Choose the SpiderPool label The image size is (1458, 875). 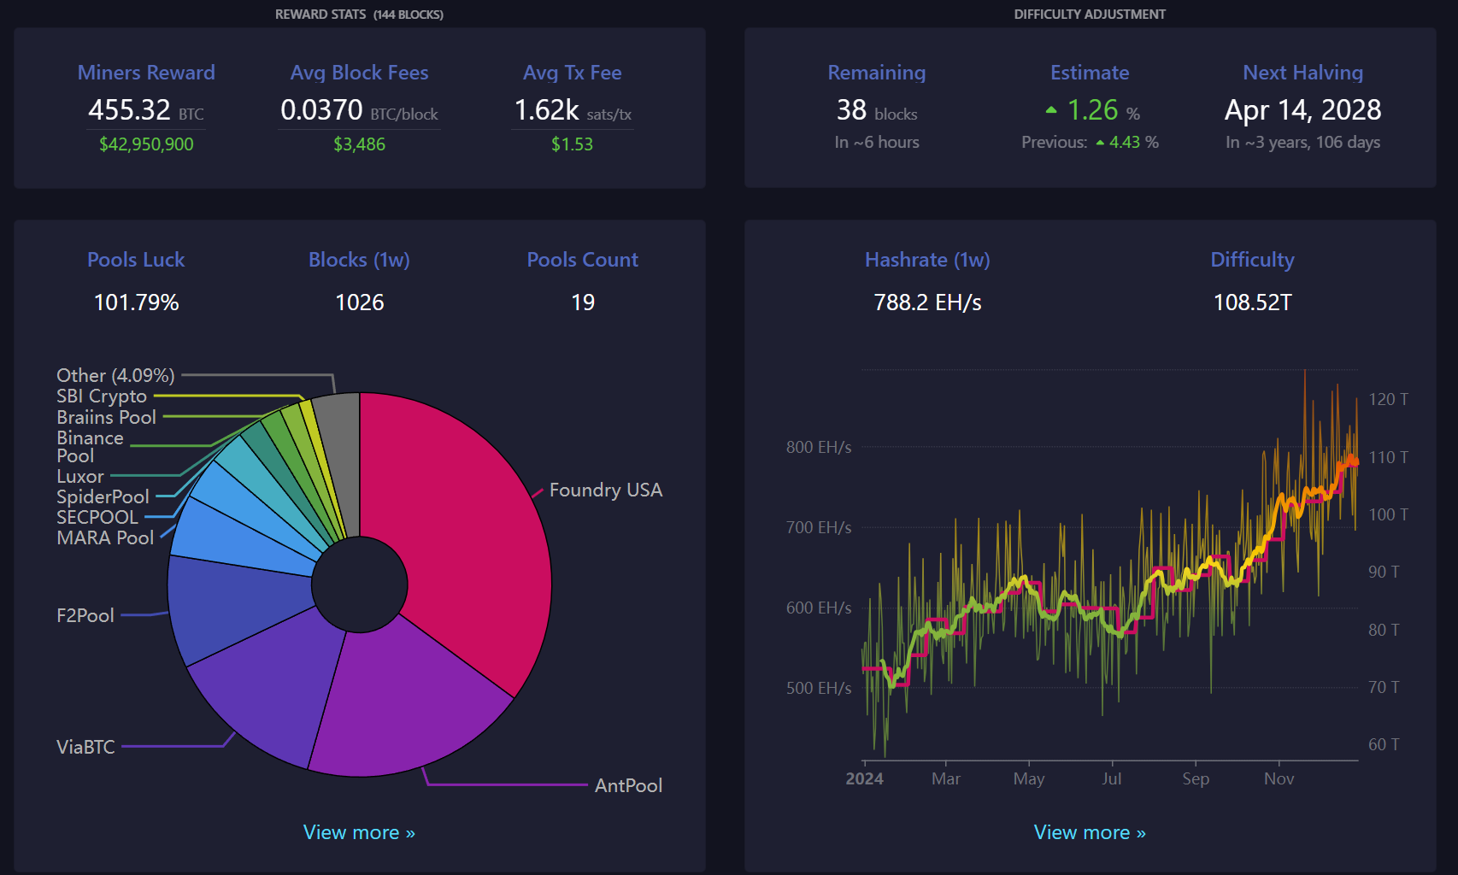(x=103, y=496)
